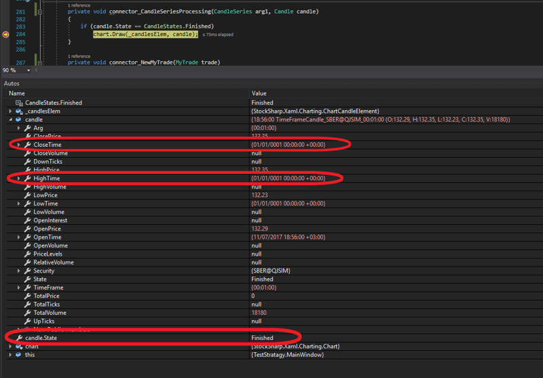Click the wrench icon beside OpenInterest

coord(28,220)
